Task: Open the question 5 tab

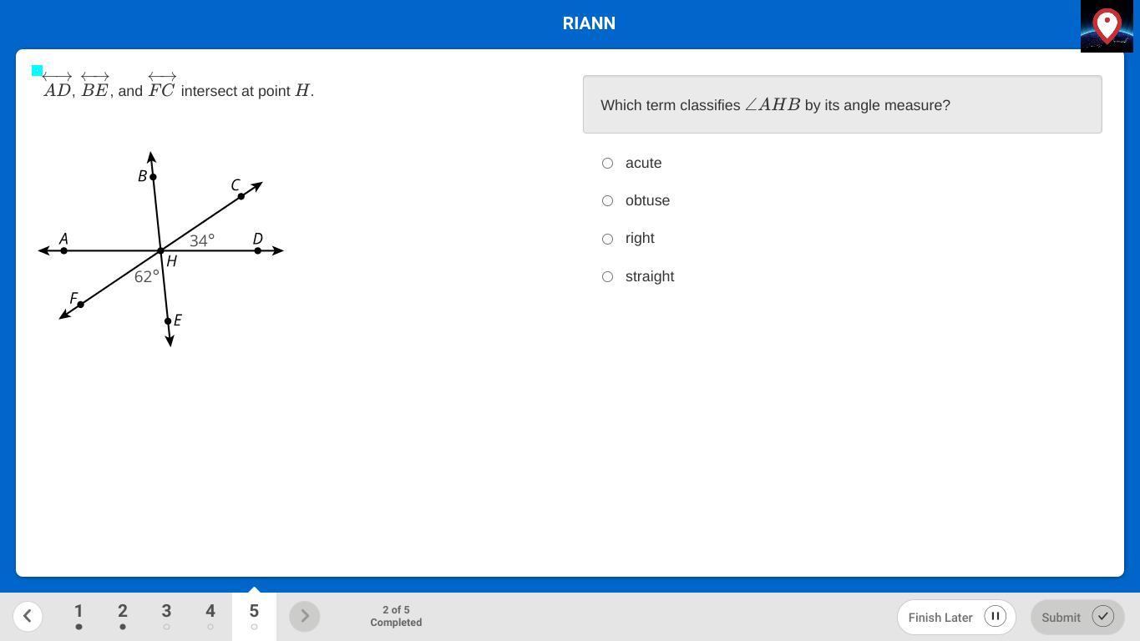Action: pos(254,616)
